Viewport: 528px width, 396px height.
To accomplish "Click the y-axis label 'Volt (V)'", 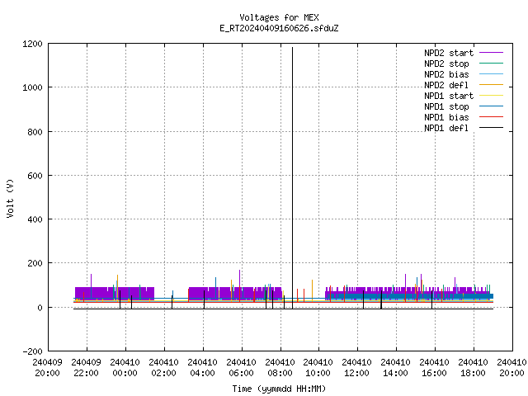I will pyautogui.click(x=10, y=198).
